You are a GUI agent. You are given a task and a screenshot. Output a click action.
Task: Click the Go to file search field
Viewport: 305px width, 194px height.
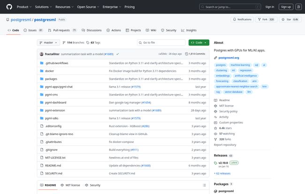point(161,43)
